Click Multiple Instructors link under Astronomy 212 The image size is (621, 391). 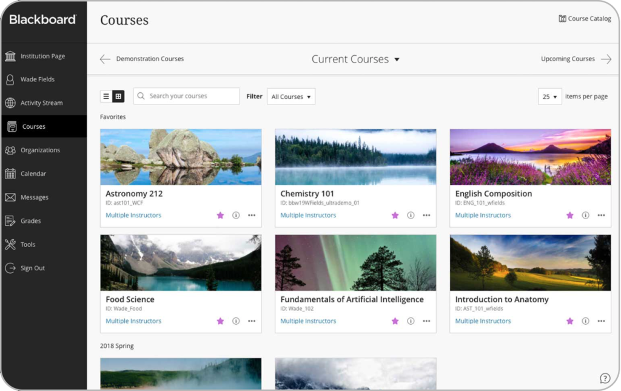pyautogui.click(x=133, y=216)
